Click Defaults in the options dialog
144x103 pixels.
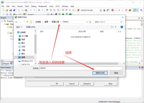coord(87,83)
